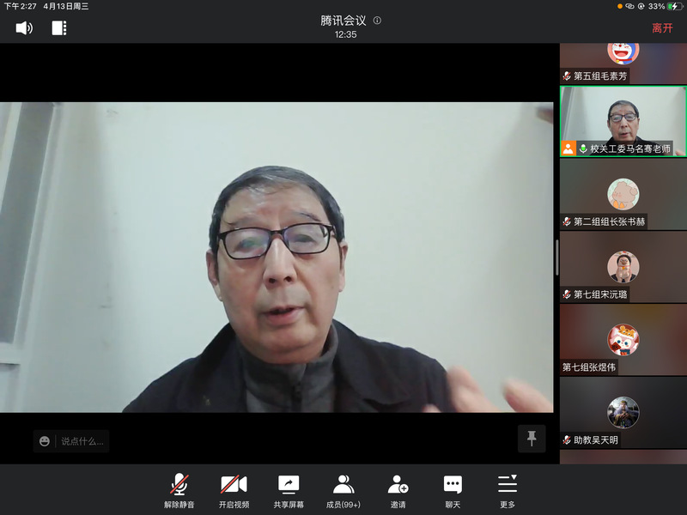The image size is (687, 515).
Task: Toggle the speaker audio output icon
Action: tap(24, 28)
